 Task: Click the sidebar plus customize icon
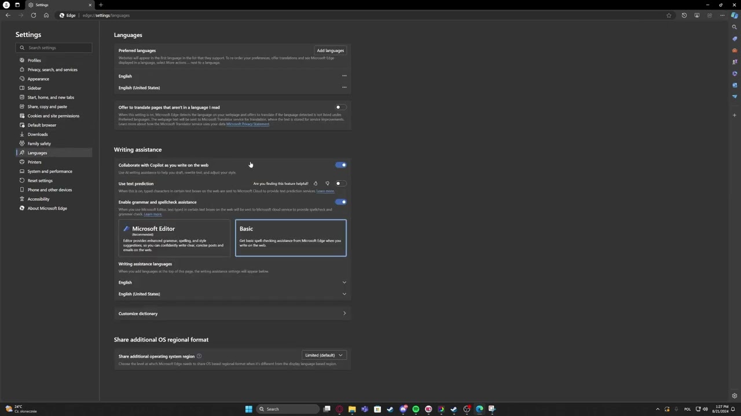click(x=735, y=115)
